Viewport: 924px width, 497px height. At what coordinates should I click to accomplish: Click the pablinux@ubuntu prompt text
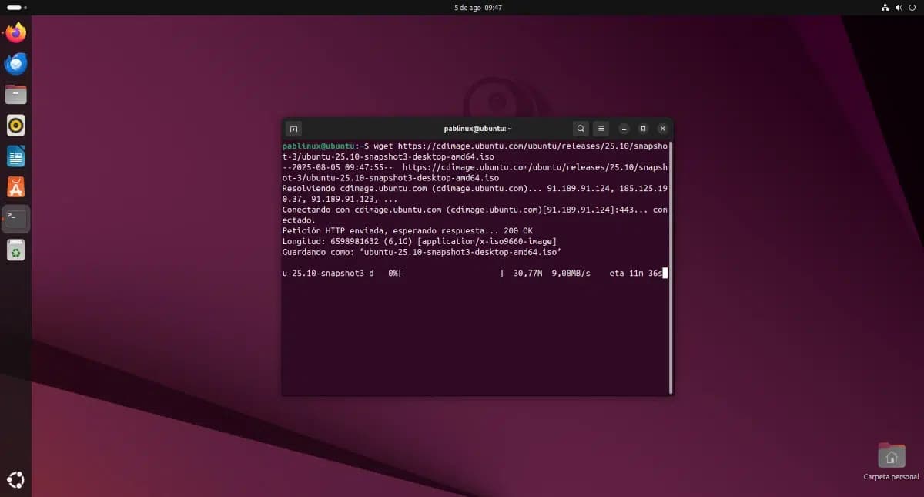coord(320,146)
